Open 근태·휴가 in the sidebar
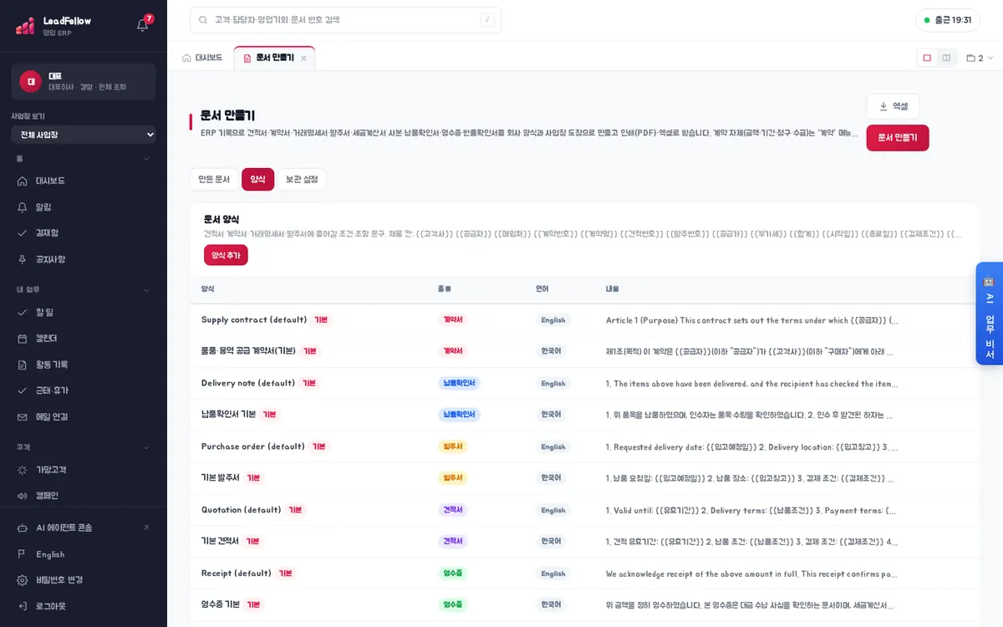 (84, 390)
